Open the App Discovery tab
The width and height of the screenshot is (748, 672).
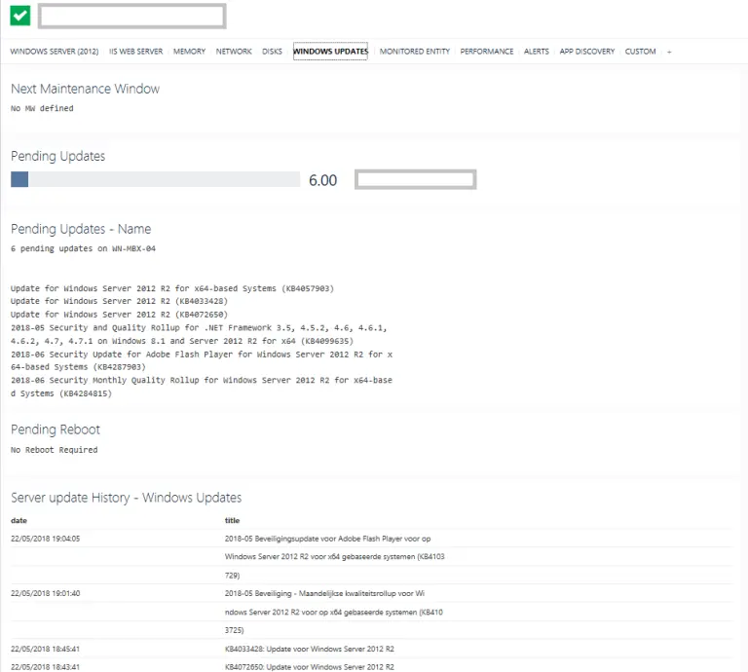[x=587, y=52]
